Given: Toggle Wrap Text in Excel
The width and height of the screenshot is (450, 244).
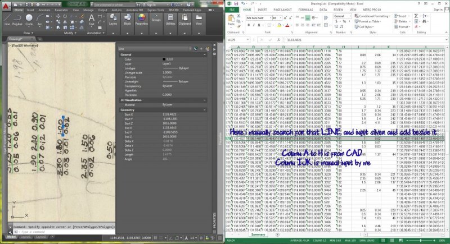Looking at the screenshot, I should tap(326, 18).
